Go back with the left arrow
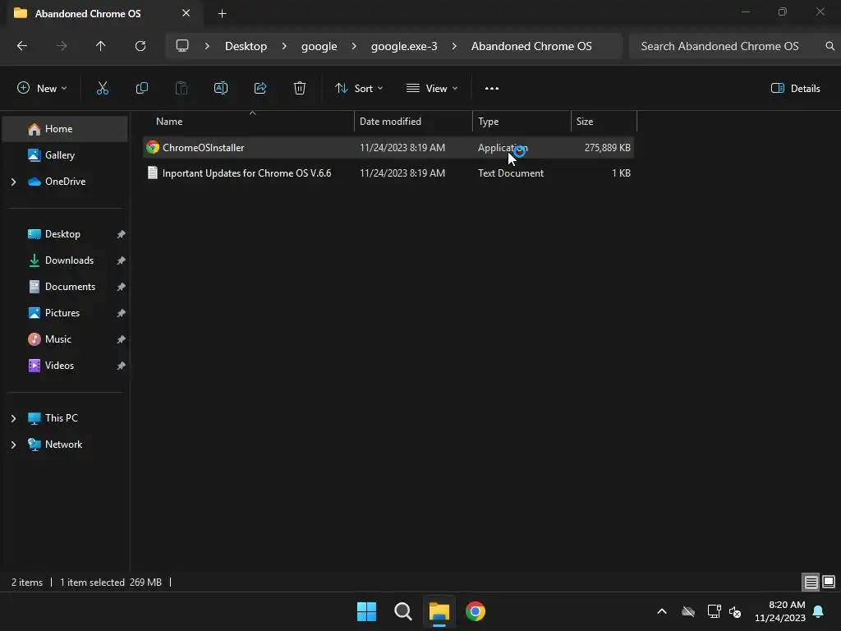Image resolution: width=841 pixels, height=631 pixels. coord(22,46)
